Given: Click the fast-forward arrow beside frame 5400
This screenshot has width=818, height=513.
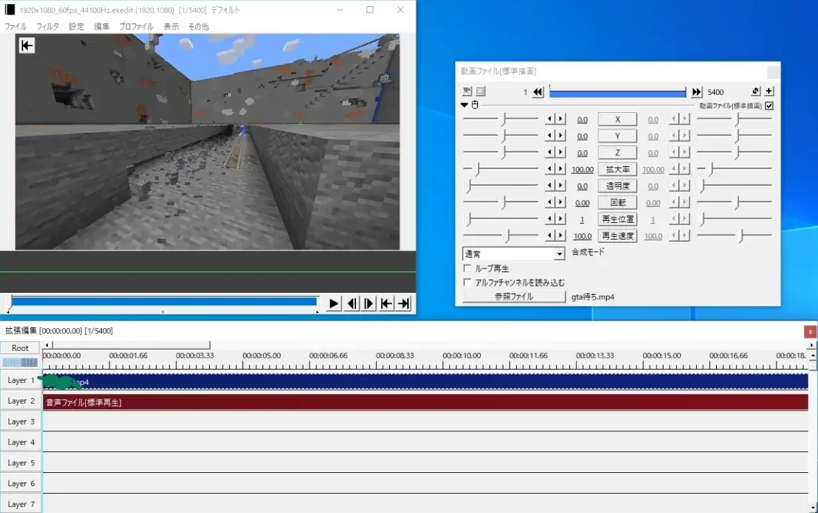Looking at the screenshot, I should 696,92.
